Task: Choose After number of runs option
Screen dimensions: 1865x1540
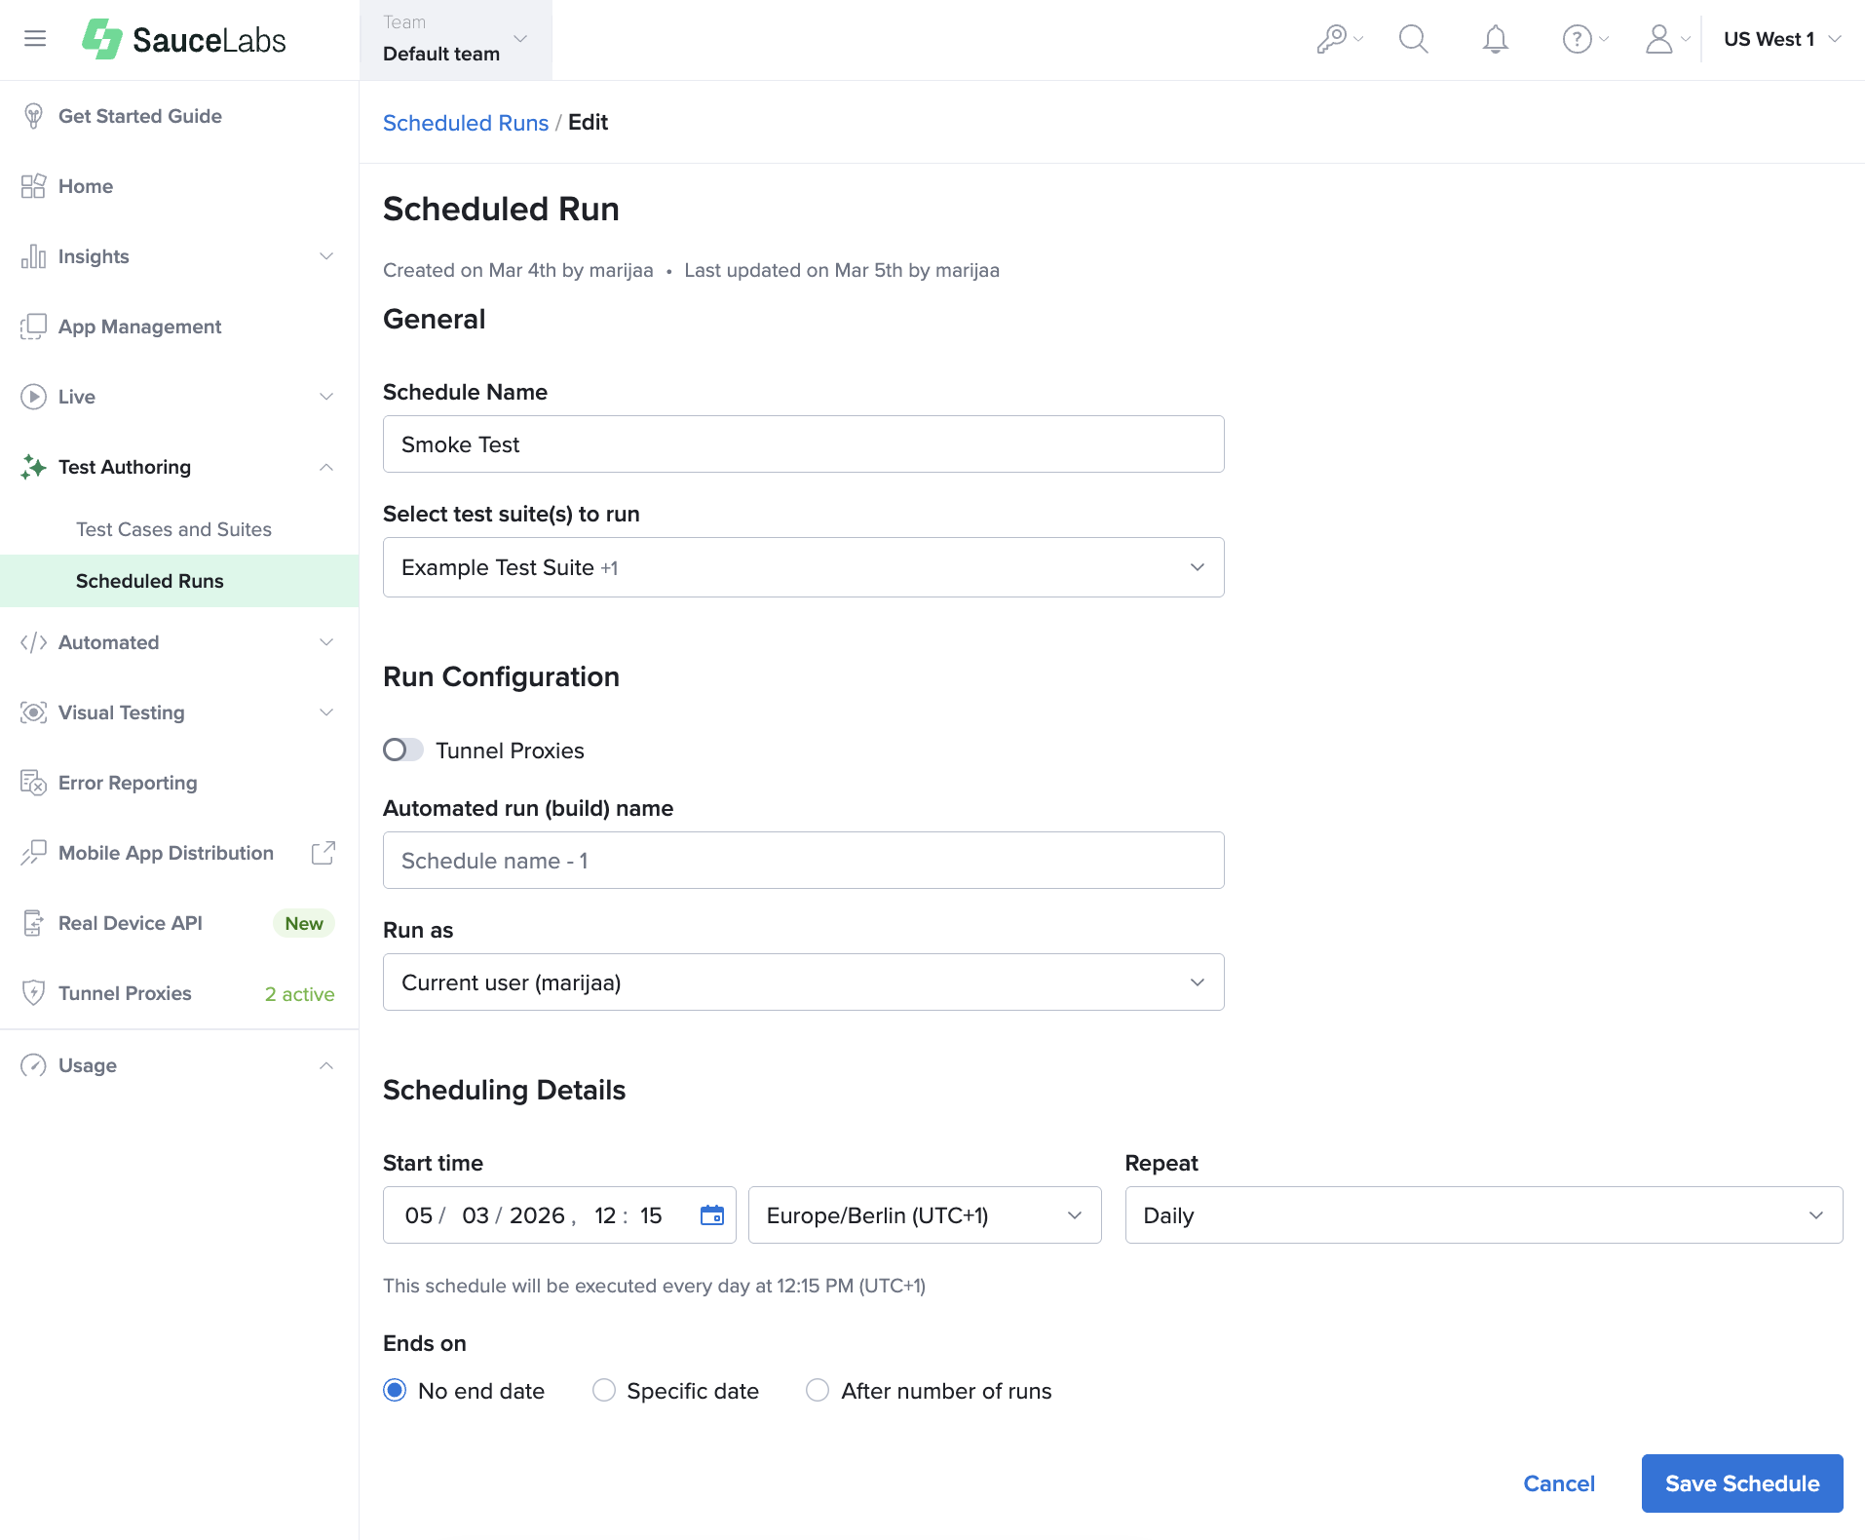Action: pos(818,1390)
